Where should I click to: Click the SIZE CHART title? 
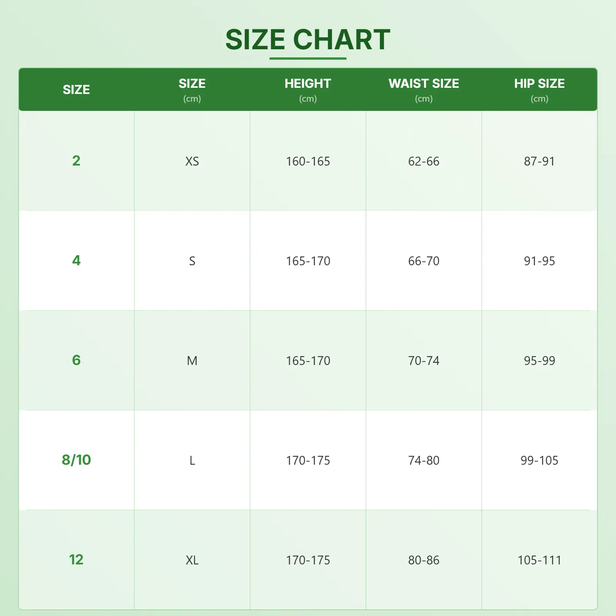308,39
